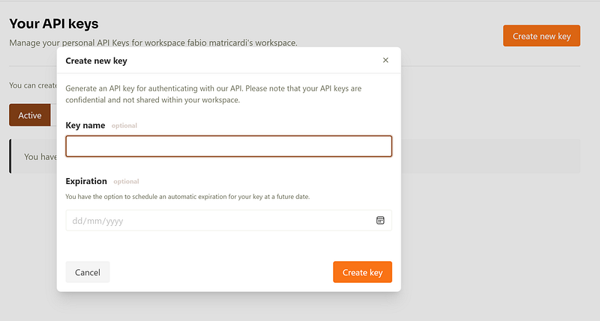
Task: Click the Your API keys heading
Action: point(54,24)
